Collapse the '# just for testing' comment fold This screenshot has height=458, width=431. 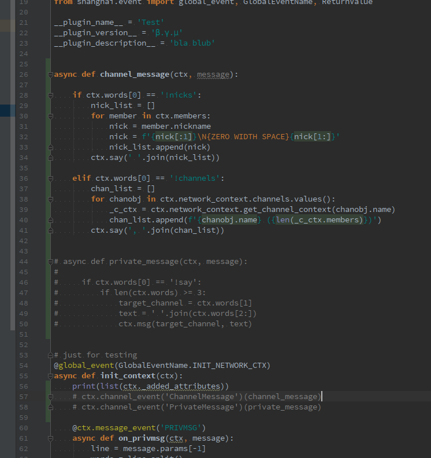(51, 355)
